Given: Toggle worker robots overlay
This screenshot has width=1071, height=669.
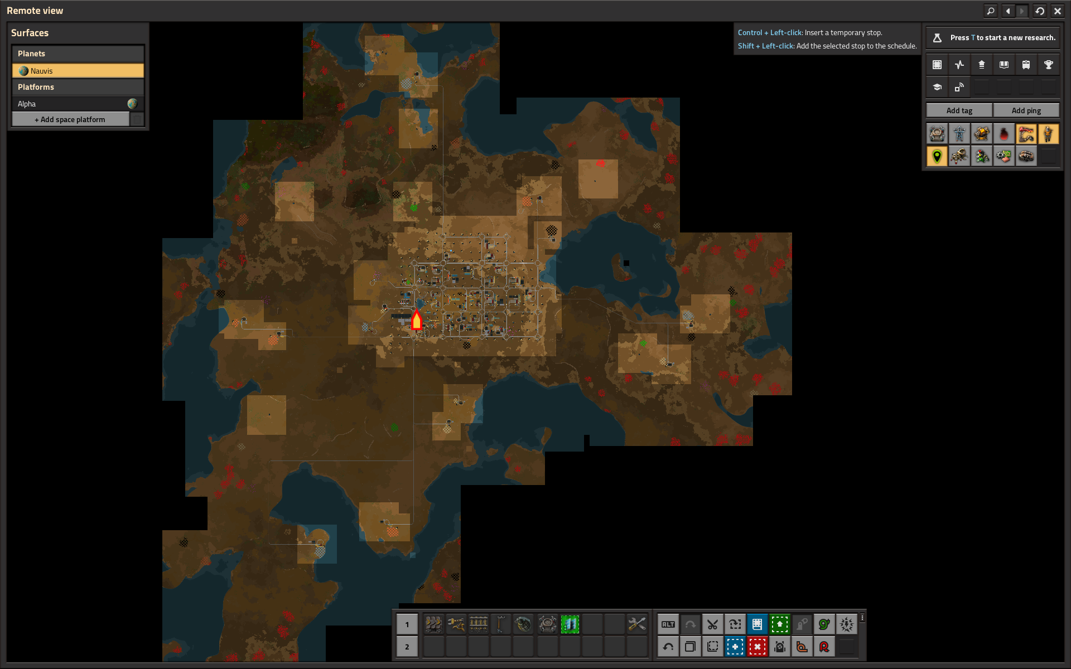Looking at the screenshot, I should click(959, 156).
